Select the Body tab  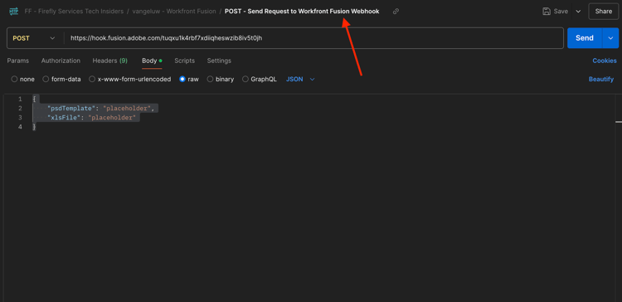click(x=152, y=61)
